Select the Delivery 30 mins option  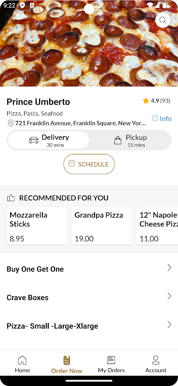click(x=49, y=140)
